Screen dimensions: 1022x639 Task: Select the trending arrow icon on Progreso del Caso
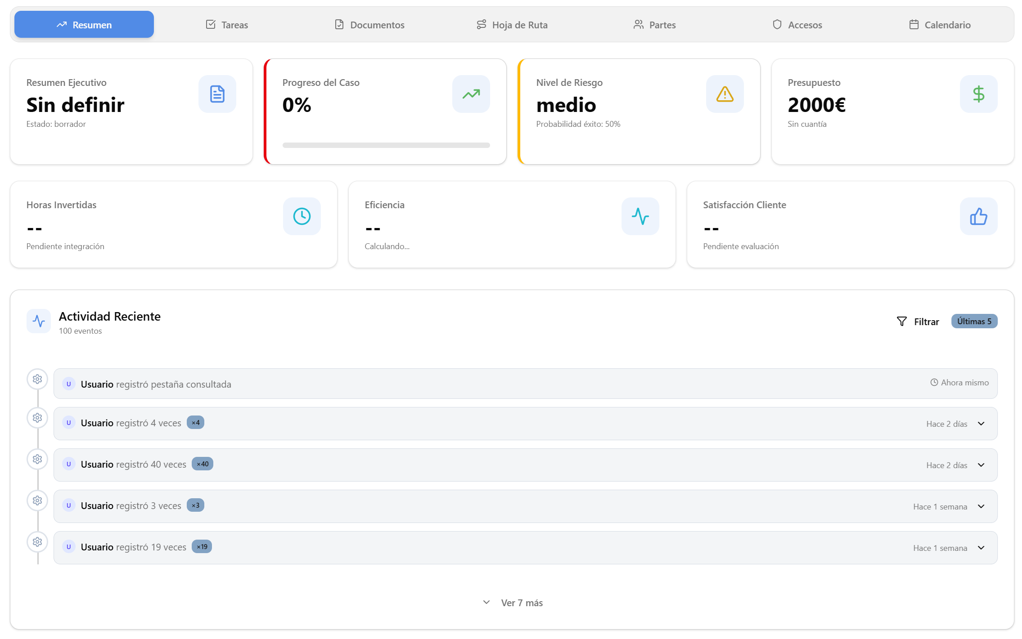point(471,94)
